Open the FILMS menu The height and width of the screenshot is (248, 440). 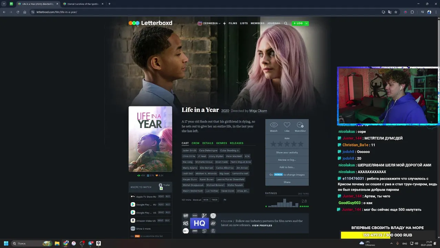tap(233, 23)
